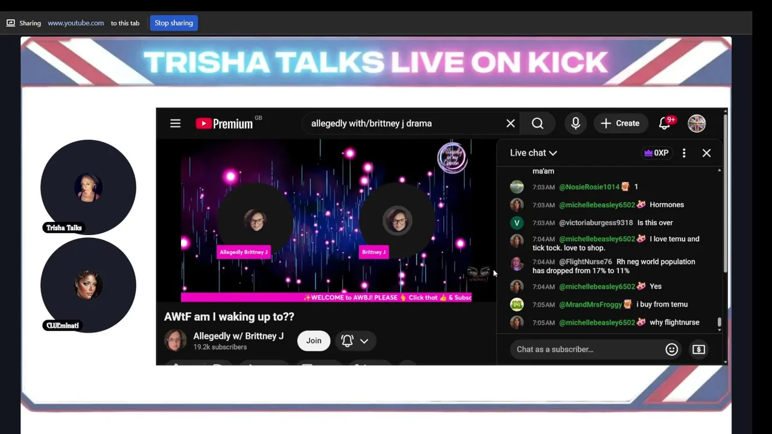Click the 'Is this over' chat message

tap(655, 223)
